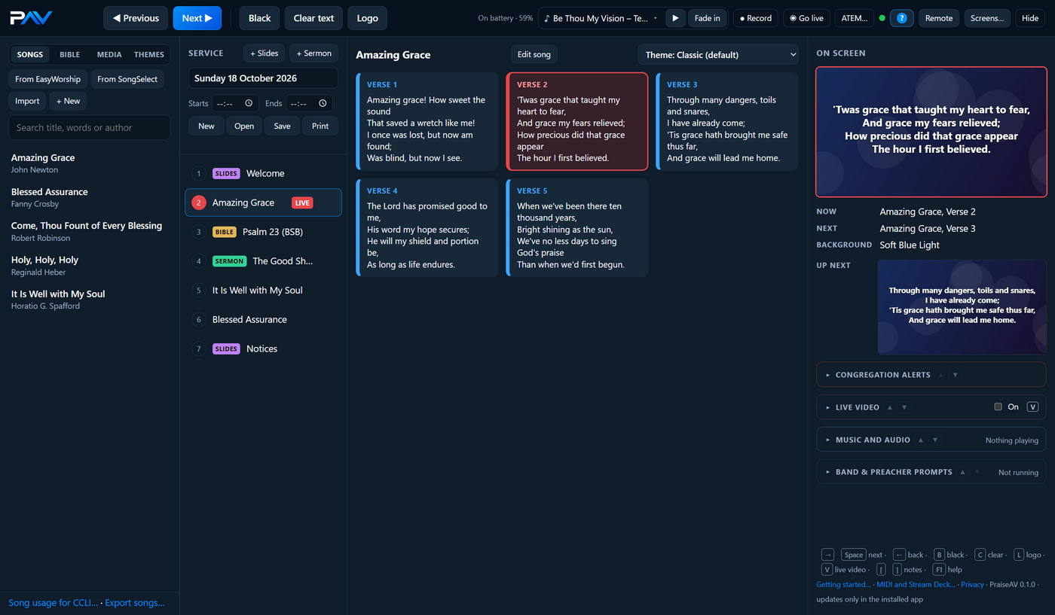
Task: Click the LIVE badge on Amazing Grace
Action: pyautogui.click(x=302, y=202)
